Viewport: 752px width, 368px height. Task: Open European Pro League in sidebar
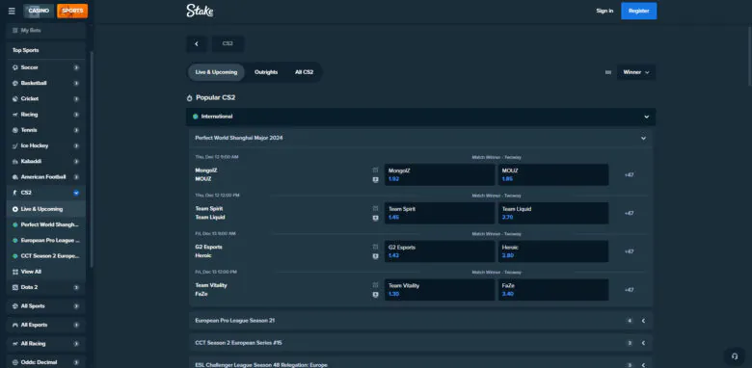click(x=46, y=241)
